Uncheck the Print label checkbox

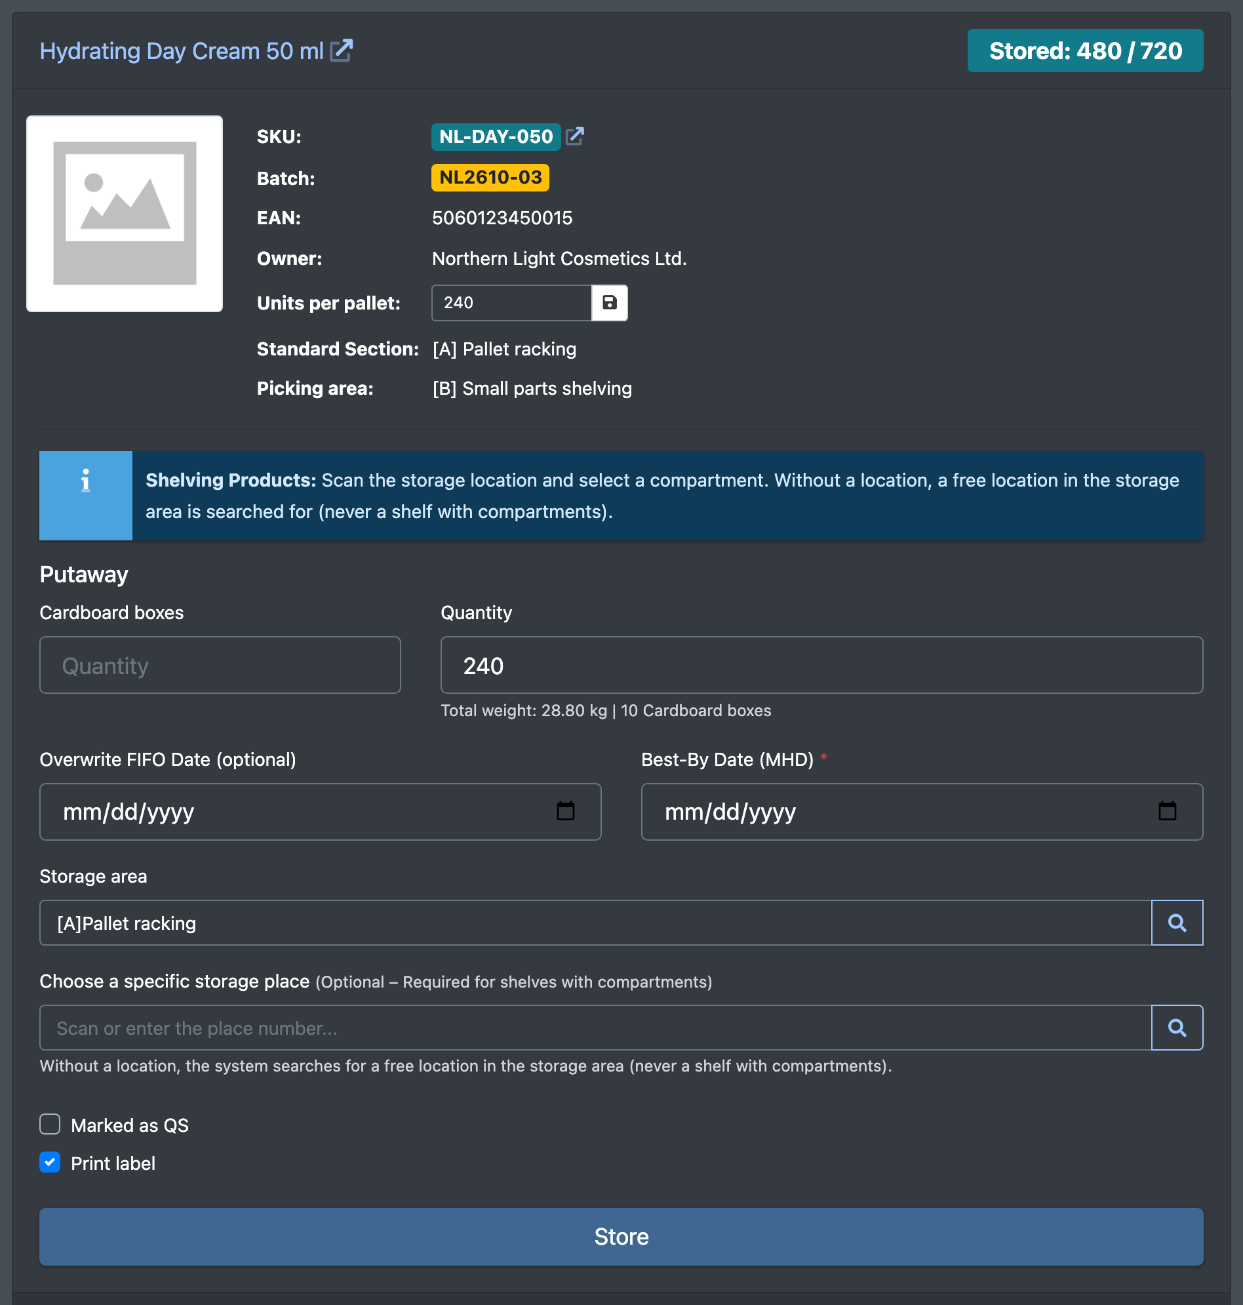tap(50, 1163)
